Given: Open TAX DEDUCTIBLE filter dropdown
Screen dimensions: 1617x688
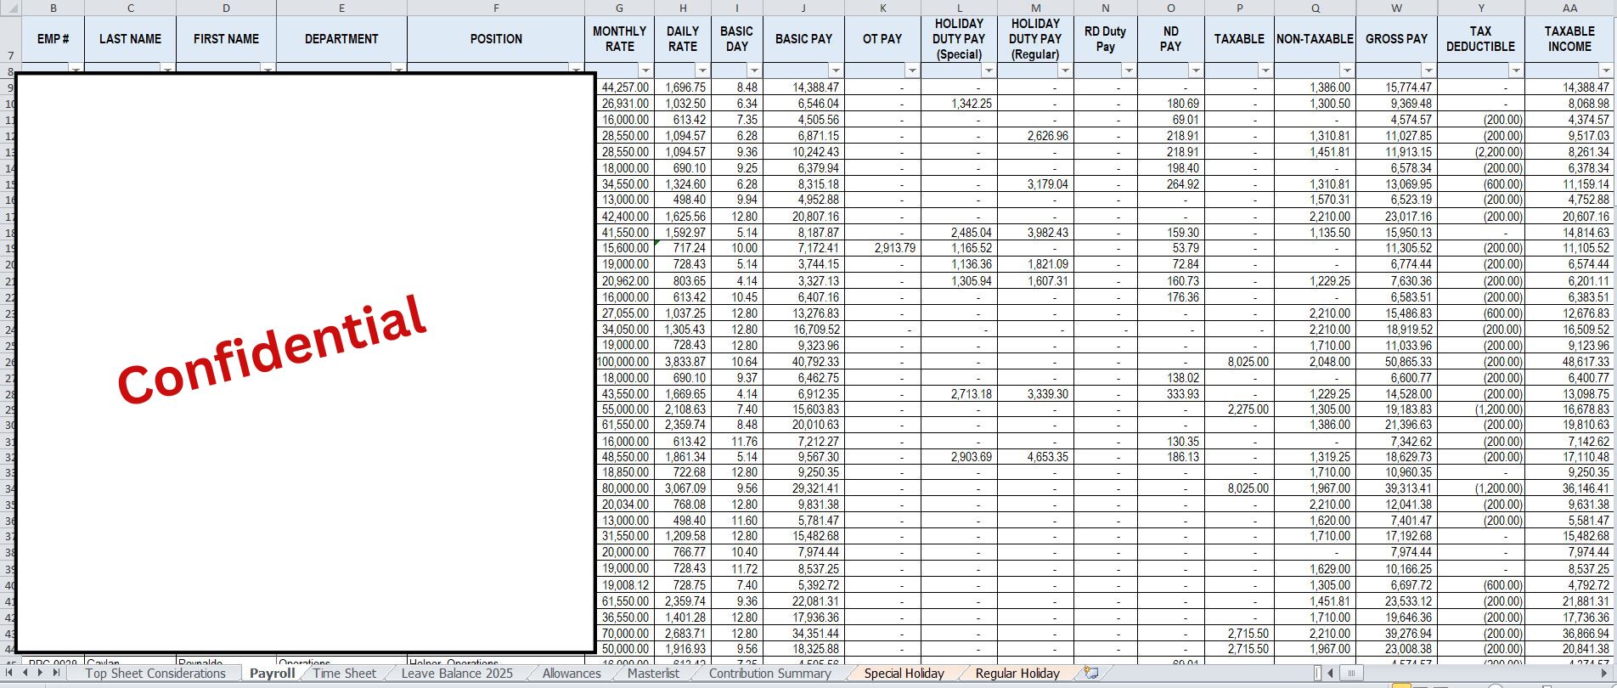Looking at the screenshot, I should (x=1517, y=70).
